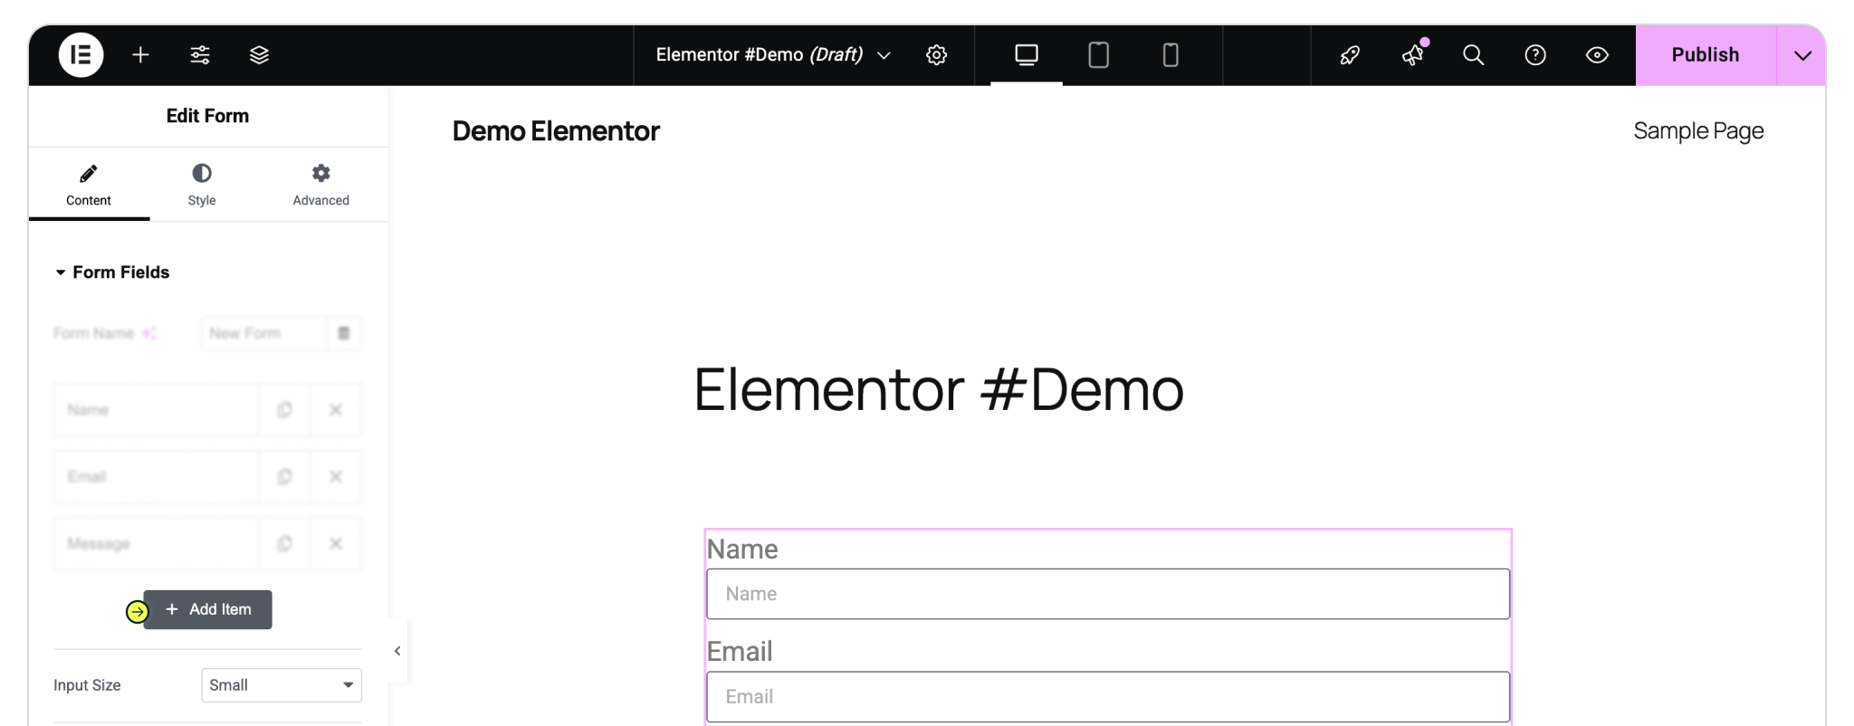Duplicate the Name field item
Viewport: 1854px width, 726px height.
click(284, 410)
